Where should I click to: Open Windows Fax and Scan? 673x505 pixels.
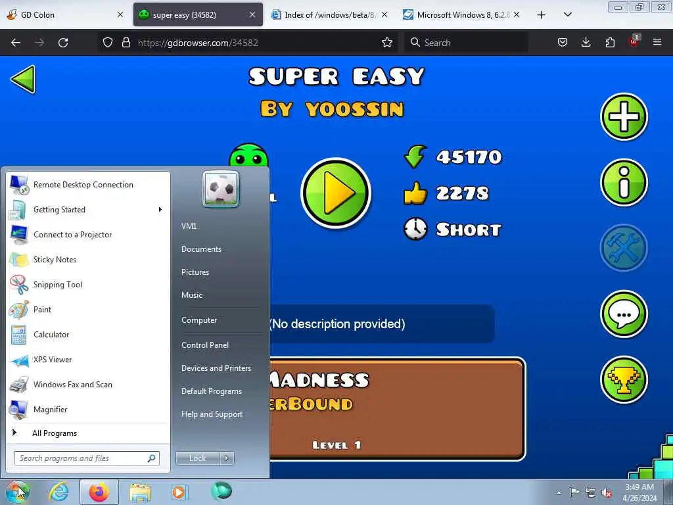pos(88,384)
